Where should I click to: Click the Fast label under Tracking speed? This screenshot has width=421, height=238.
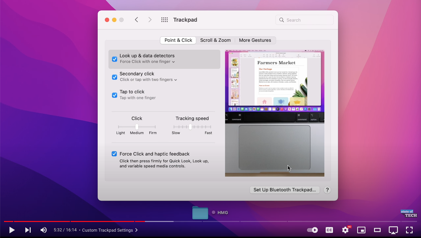(208, 133)
